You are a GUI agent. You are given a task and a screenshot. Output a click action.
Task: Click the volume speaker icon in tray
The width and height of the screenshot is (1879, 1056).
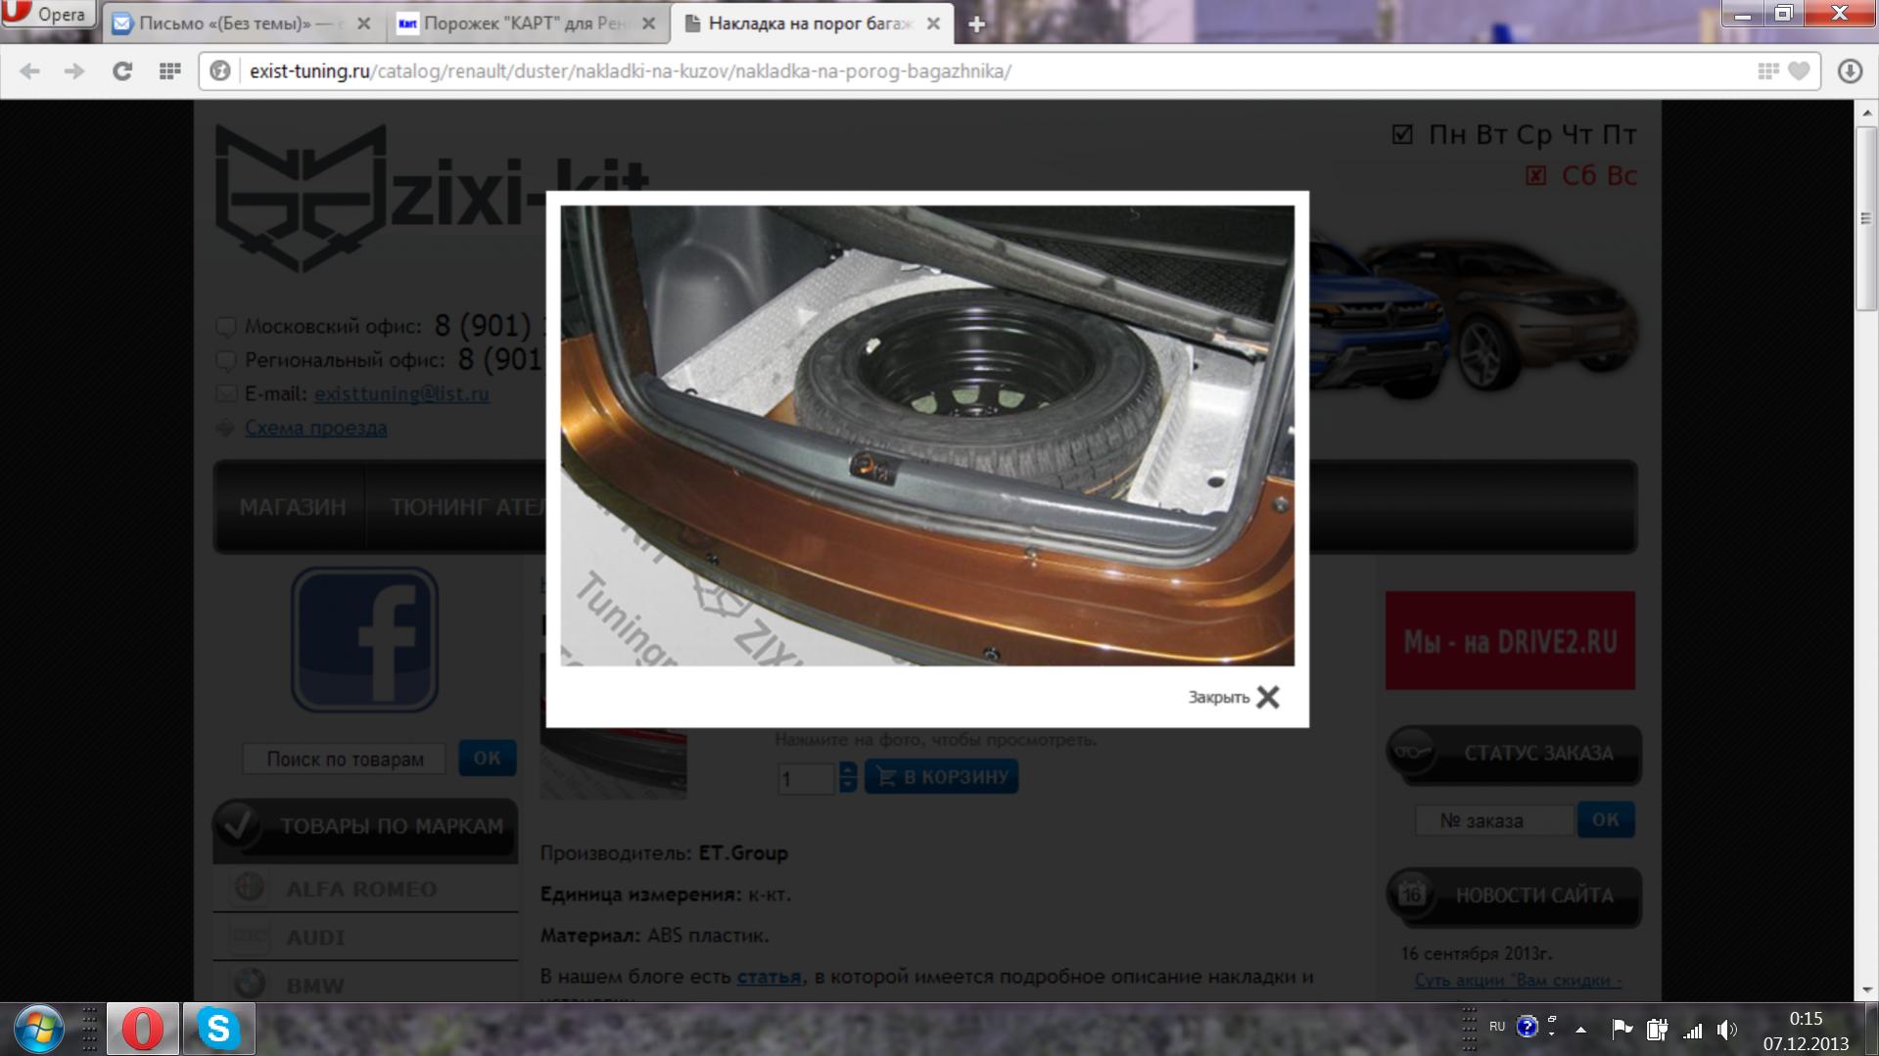(x=1726, y=1030)
